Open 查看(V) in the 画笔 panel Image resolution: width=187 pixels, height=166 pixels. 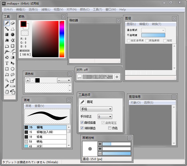[x=39, y=106]
